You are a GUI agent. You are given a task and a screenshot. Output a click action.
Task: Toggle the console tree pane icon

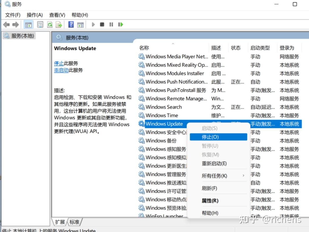28,24
